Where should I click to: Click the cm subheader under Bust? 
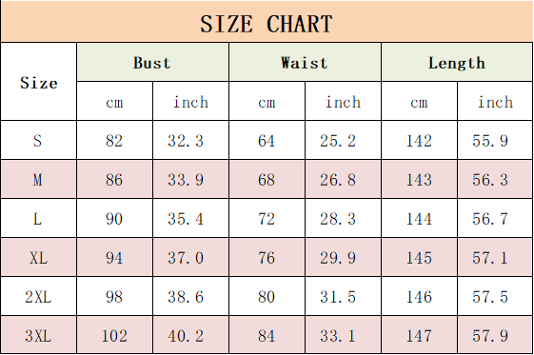115,101
